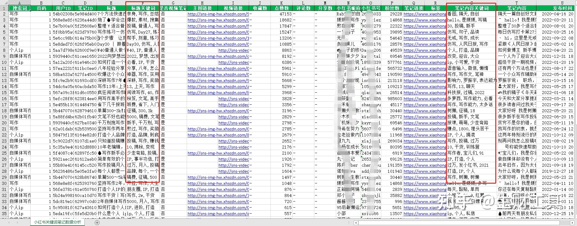Select cell with likes count 47153
Viewport: 577px width, 226px height.
(281, 14)
